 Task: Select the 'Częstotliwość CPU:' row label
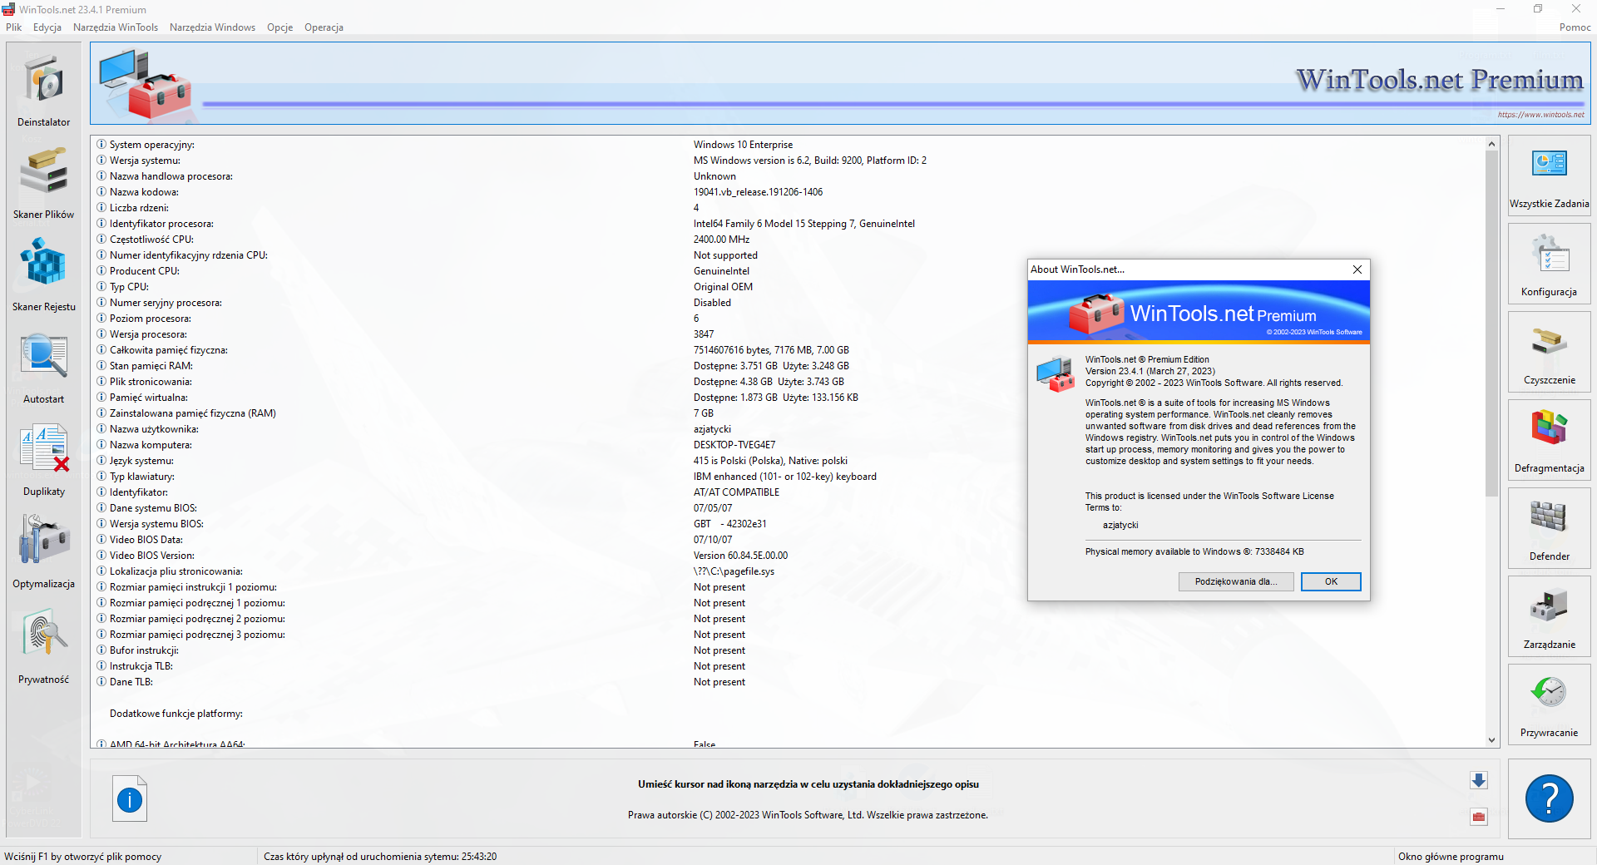[x=151, y=240]
